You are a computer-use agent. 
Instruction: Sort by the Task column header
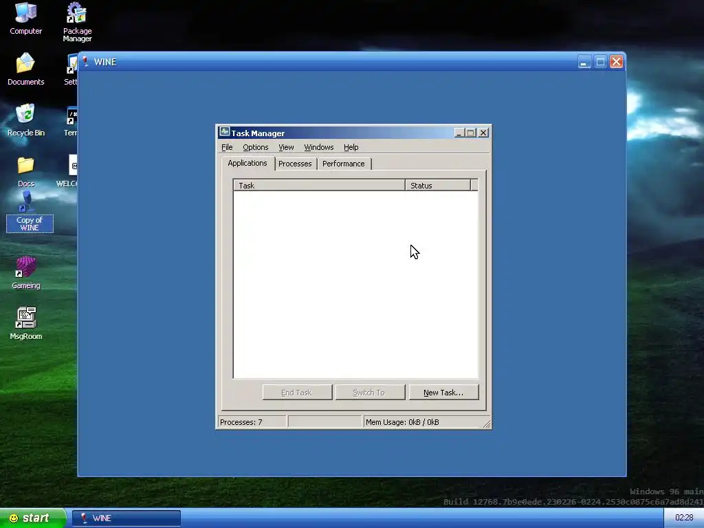click(x=319, y=186)
